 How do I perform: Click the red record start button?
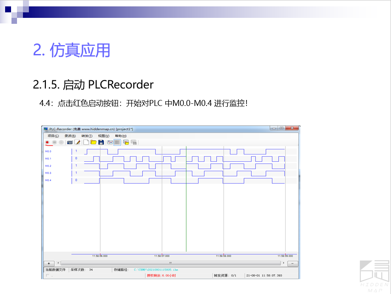47,142
